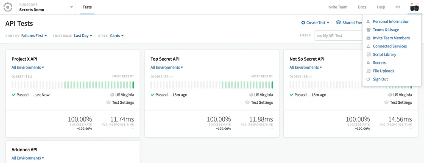Click the icon beside Script Library
Viewport: 424px width, 163px height.
[368, 55]
